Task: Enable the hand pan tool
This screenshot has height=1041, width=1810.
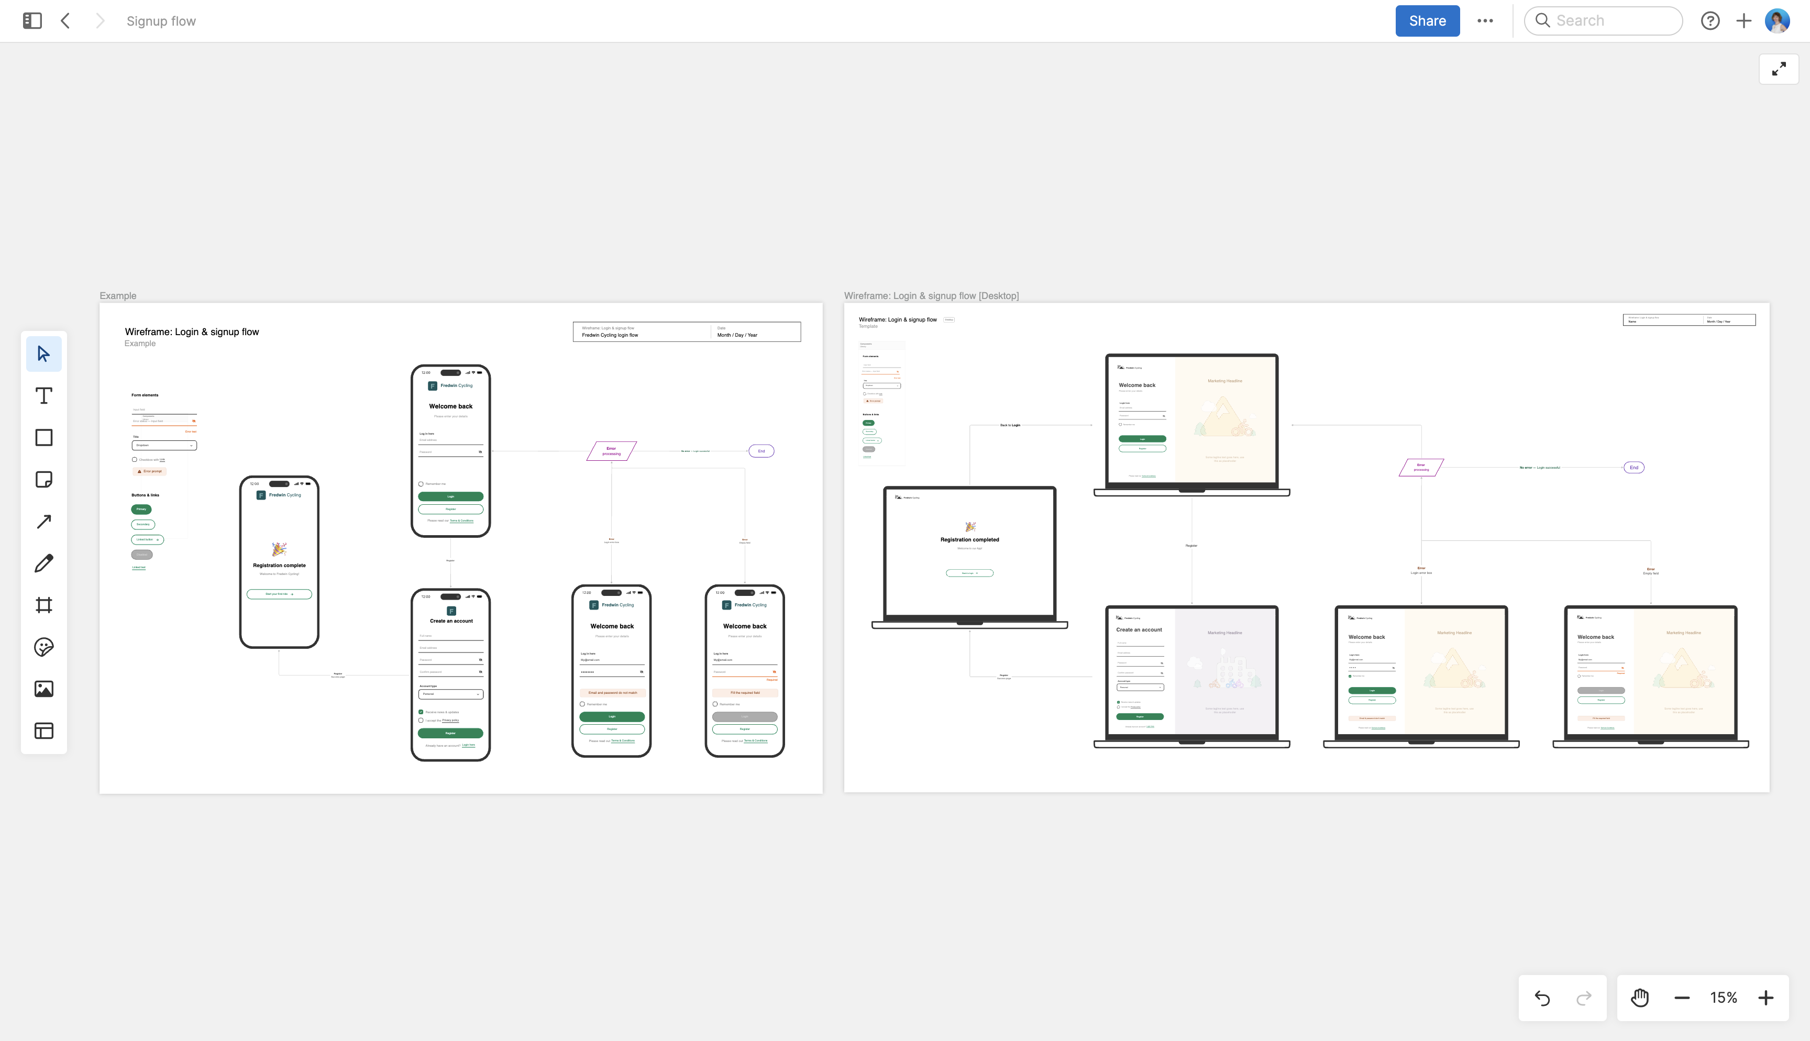Action: [1639, 998]
